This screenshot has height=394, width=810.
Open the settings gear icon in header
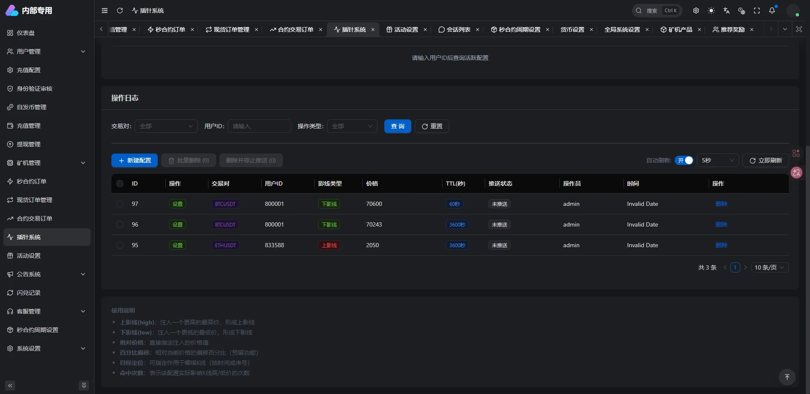coord(696,11)
